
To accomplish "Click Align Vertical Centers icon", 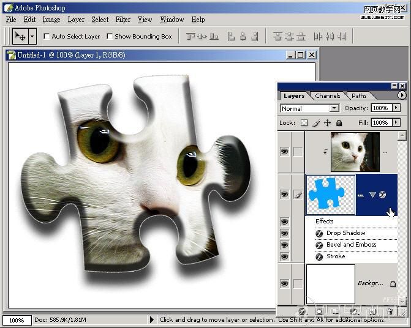I will tap(202, 36).
